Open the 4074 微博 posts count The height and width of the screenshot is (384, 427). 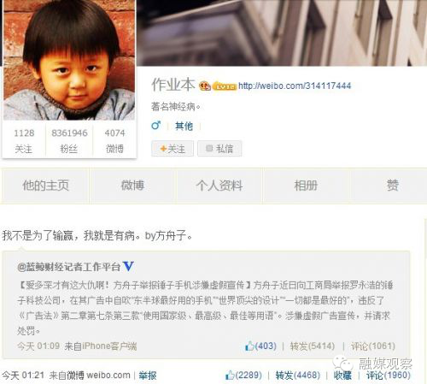click(x=114, y=140)
